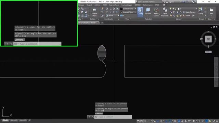The height and width of the screenshot is (123, 219).
Task: Click the Help question mark icon
Action: [193, 2]
